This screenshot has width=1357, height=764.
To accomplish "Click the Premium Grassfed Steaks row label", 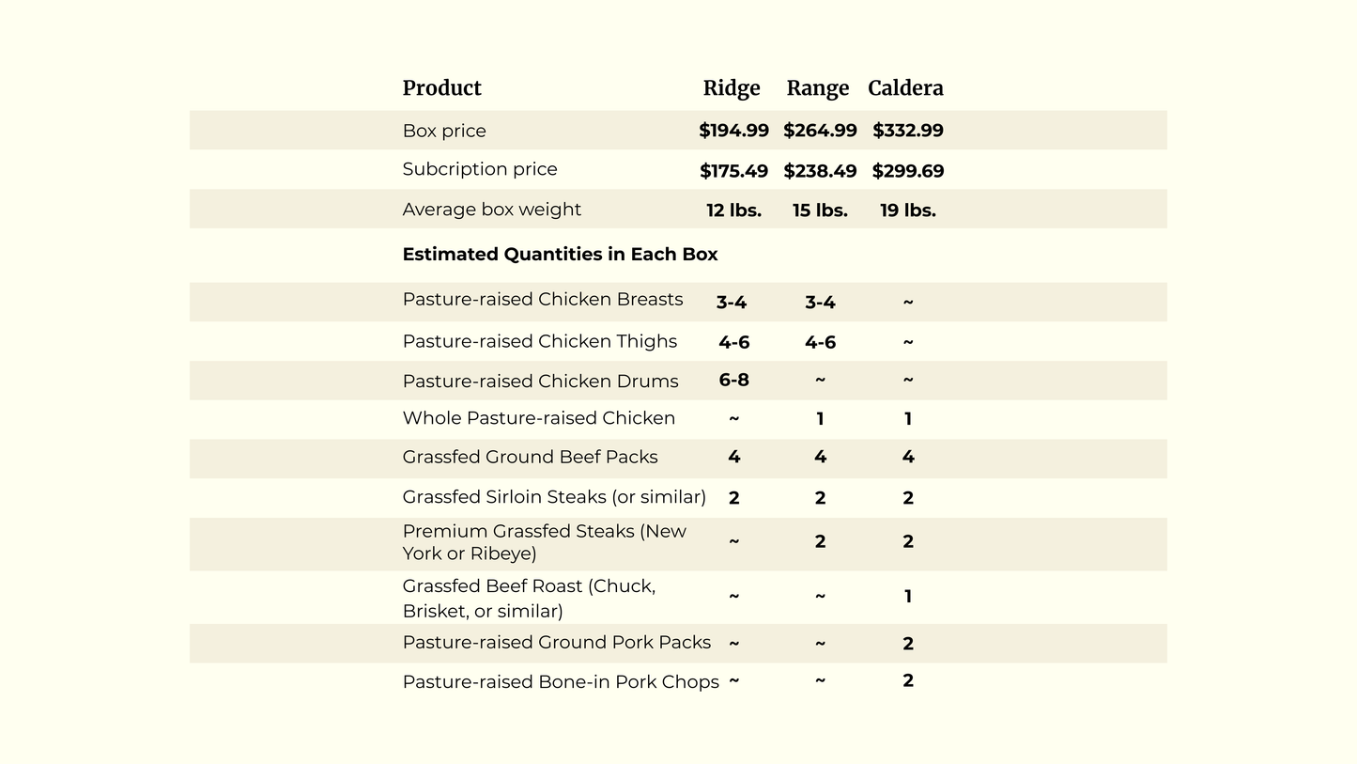I will click(544, 542).
